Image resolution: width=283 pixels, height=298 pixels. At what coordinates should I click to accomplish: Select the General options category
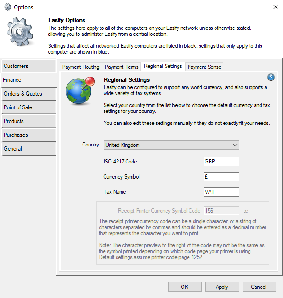click(x=28, y=149)
